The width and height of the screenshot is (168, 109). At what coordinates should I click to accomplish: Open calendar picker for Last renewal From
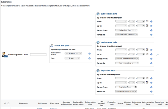coord(147,49)
